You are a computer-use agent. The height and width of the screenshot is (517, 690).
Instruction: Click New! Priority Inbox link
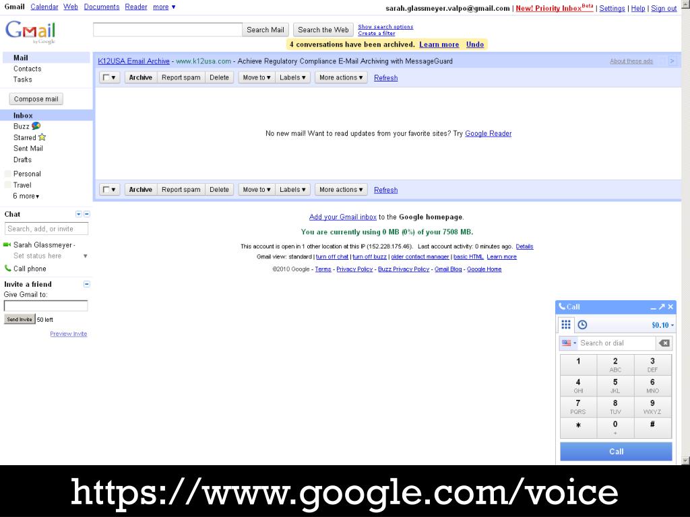tap(555, 8)
